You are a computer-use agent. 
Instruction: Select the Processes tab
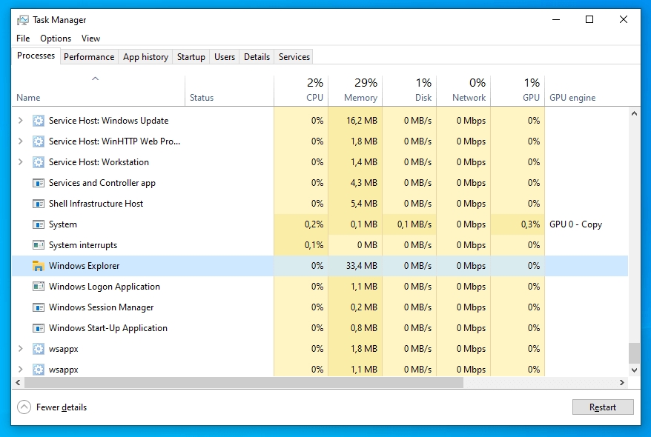(36, 56)
